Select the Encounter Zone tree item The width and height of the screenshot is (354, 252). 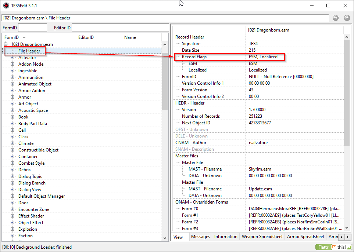click(34, 209)
